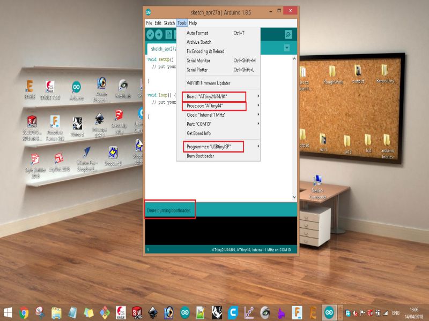Select the w11 desktop folder
Viewport: 429px width, 321px height.
(x=323, y=142)
